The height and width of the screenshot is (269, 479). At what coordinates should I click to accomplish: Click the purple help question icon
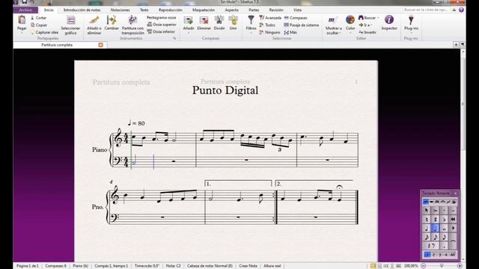[x=461, y=10]
